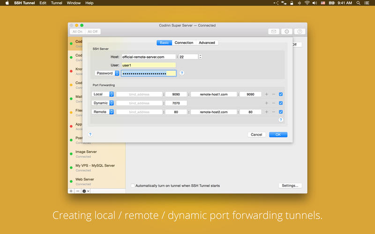Click the 7070 port field
Screen dimensions: 375x234
[176, 103]
